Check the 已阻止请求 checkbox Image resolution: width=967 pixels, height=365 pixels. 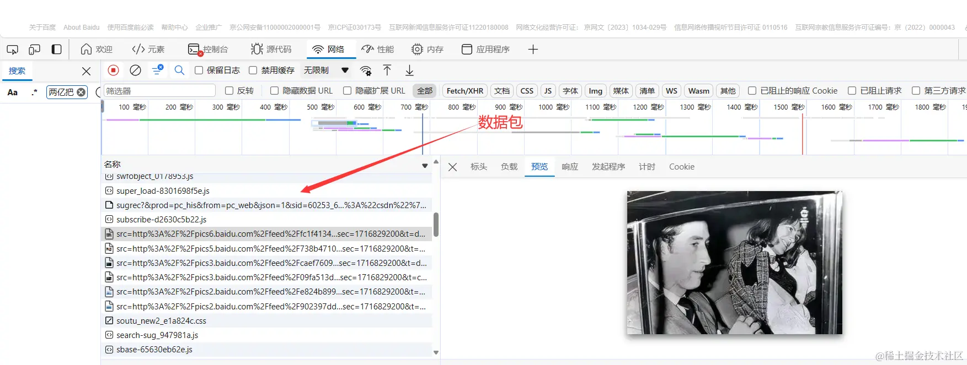pos(852,91)
